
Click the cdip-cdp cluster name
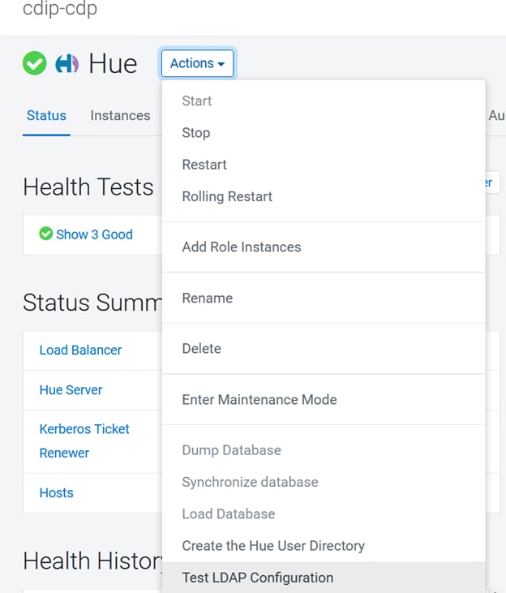pos(60,8)
